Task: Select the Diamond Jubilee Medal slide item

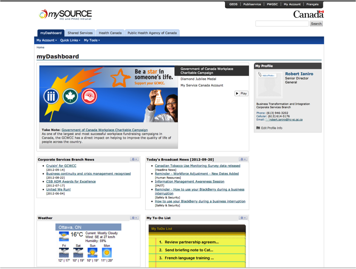Action: tap(198, 79)
